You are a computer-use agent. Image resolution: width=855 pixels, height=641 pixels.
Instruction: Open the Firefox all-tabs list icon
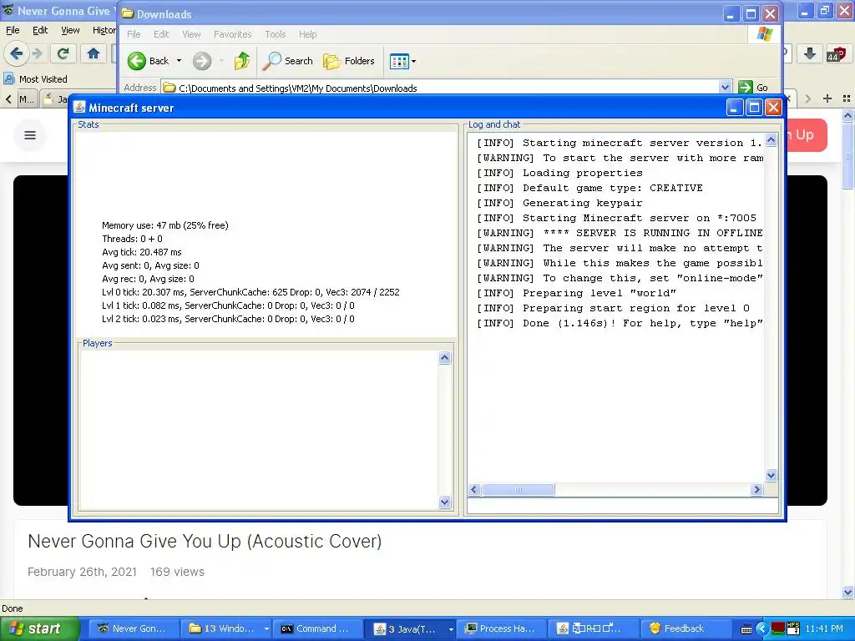coord(847,98)
